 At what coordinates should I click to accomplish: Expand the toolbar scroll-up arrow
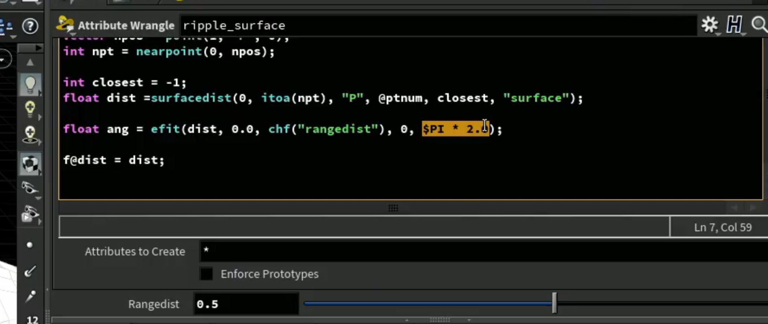point(30,63)
